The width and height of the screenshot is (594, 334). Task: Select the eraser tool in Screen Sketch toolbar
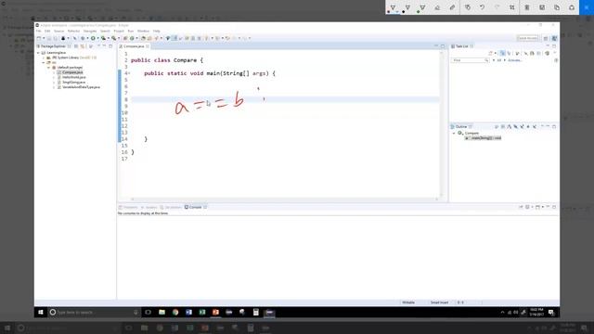pos(437,7)
